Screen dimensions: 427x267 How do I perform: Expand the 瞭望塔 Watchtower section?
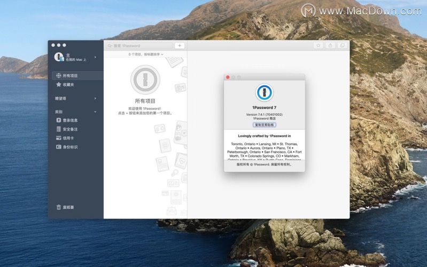pyautogui.click(x=95, y=98)
